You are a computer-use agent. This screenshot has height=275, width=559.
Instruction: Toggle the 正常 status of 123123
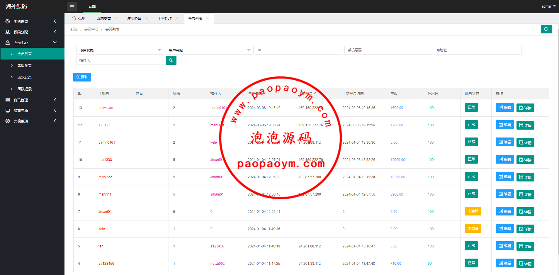click(471, 125)
